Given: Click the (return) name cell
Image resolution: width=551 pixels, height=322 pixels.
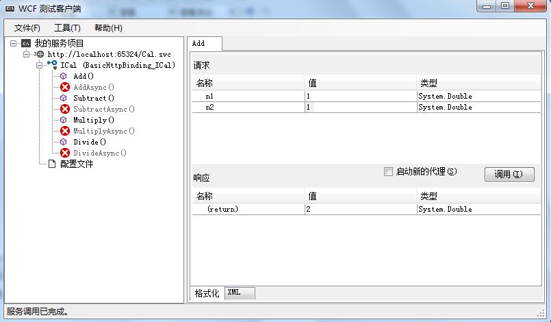Looking at the screenshot, I should (248, 209).
